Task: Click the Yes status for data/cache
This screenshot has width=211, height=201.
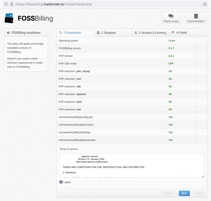Action: (x=171, y=125)
